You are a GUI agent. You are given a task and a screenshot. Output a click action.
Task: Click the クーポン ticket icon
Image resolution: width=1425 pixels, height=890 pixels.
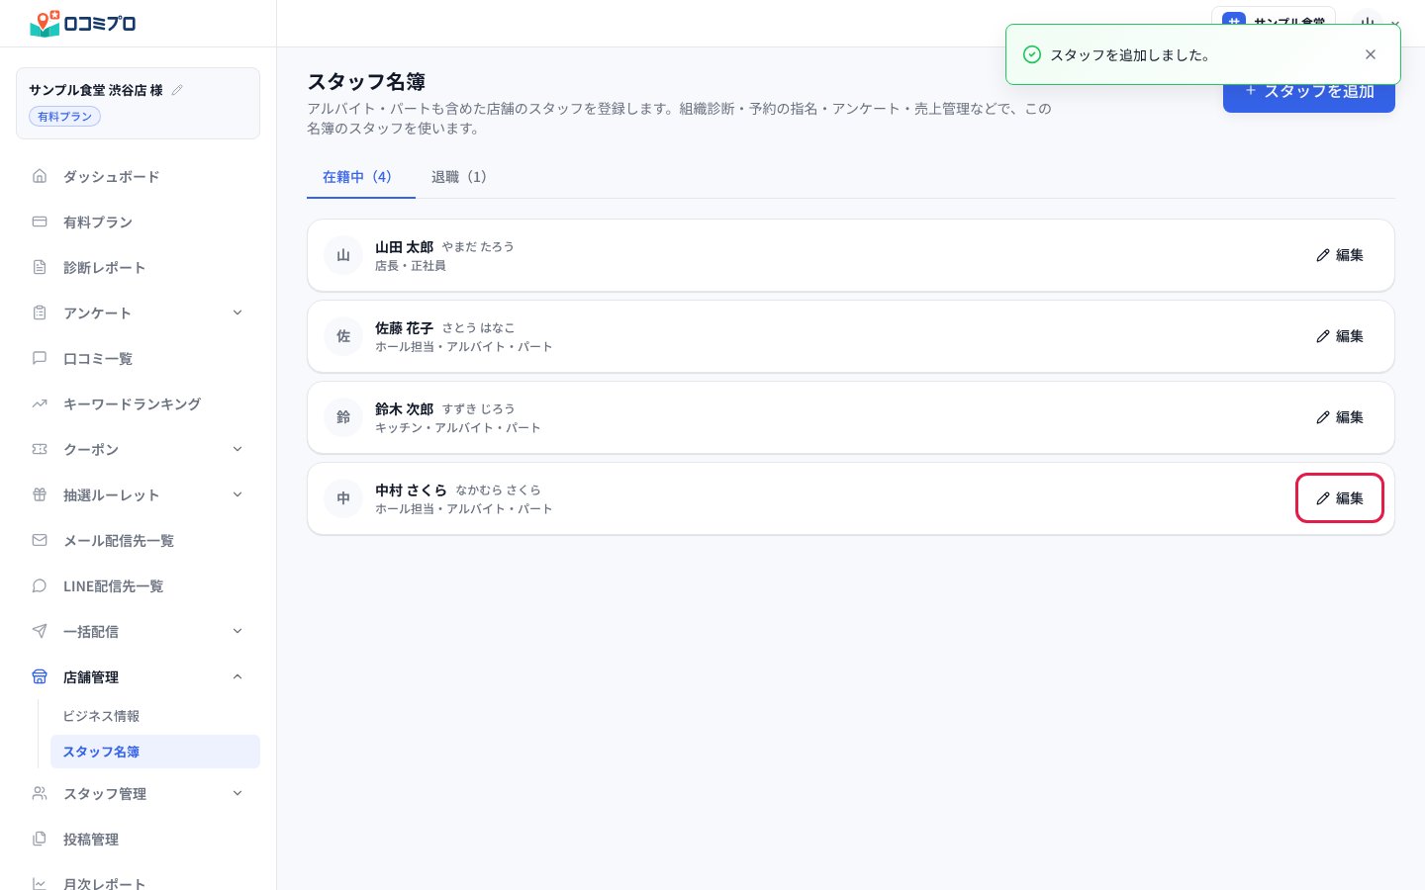tap(40, 449)
